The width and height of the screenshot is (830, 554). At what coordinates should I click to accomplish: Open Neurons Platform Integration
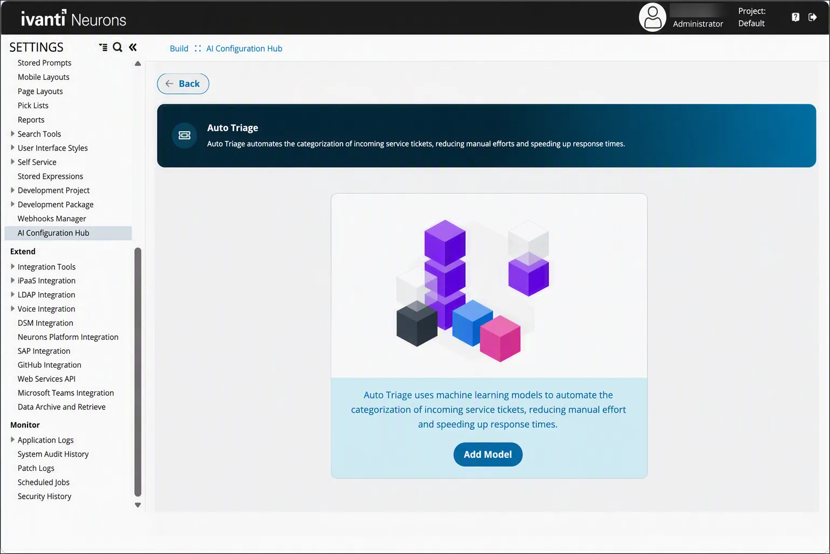(68, 337)
